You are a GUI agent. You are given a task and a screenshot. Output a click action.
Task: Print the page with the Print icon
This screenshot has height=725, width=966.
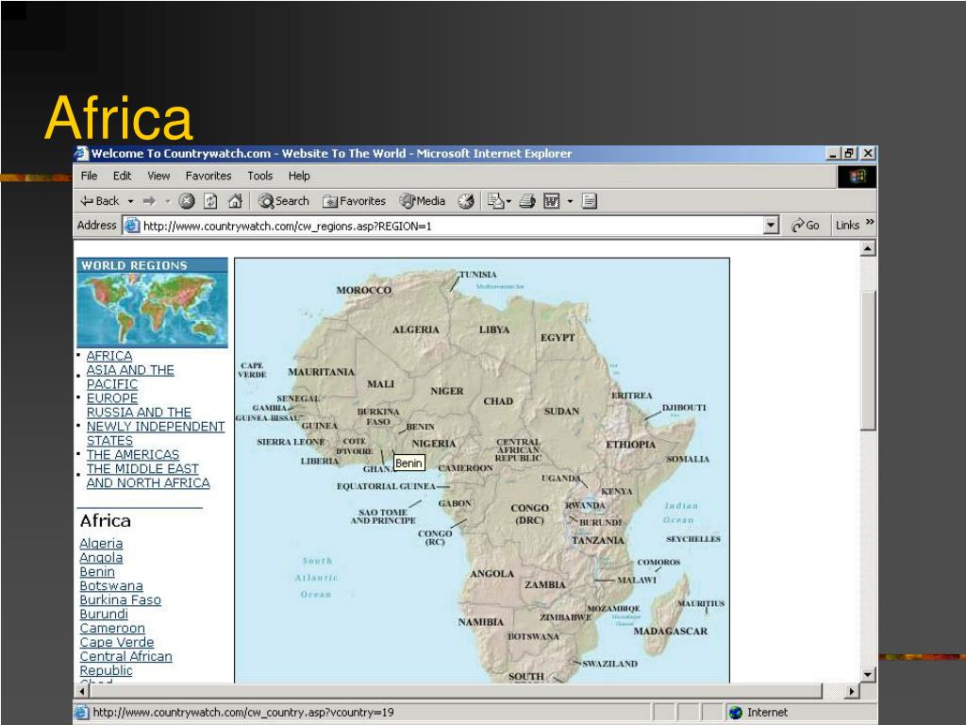click(x=527, y=201)
